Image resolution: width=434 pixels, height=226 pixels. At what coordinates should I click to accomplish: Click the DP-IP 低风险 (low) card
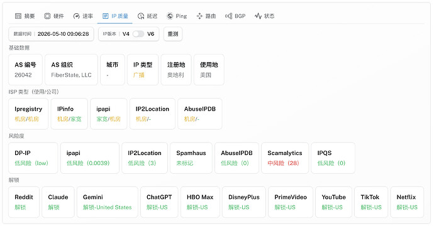(x=33, y=158)
